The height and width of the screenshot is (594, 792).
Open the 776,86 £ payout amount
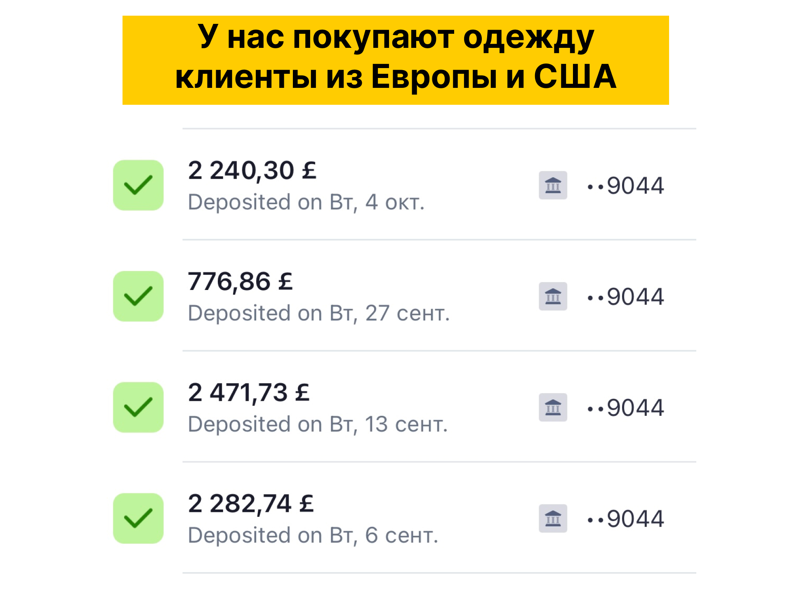240,281
